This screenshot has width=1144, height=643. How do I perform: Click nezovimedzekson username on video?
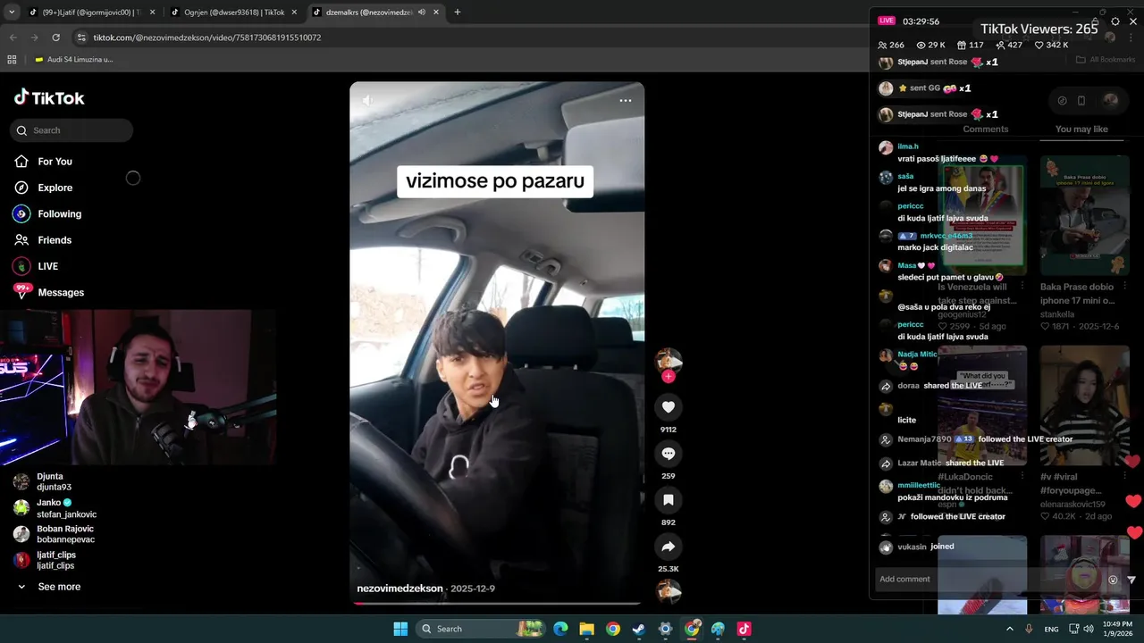tap(400, 589)
